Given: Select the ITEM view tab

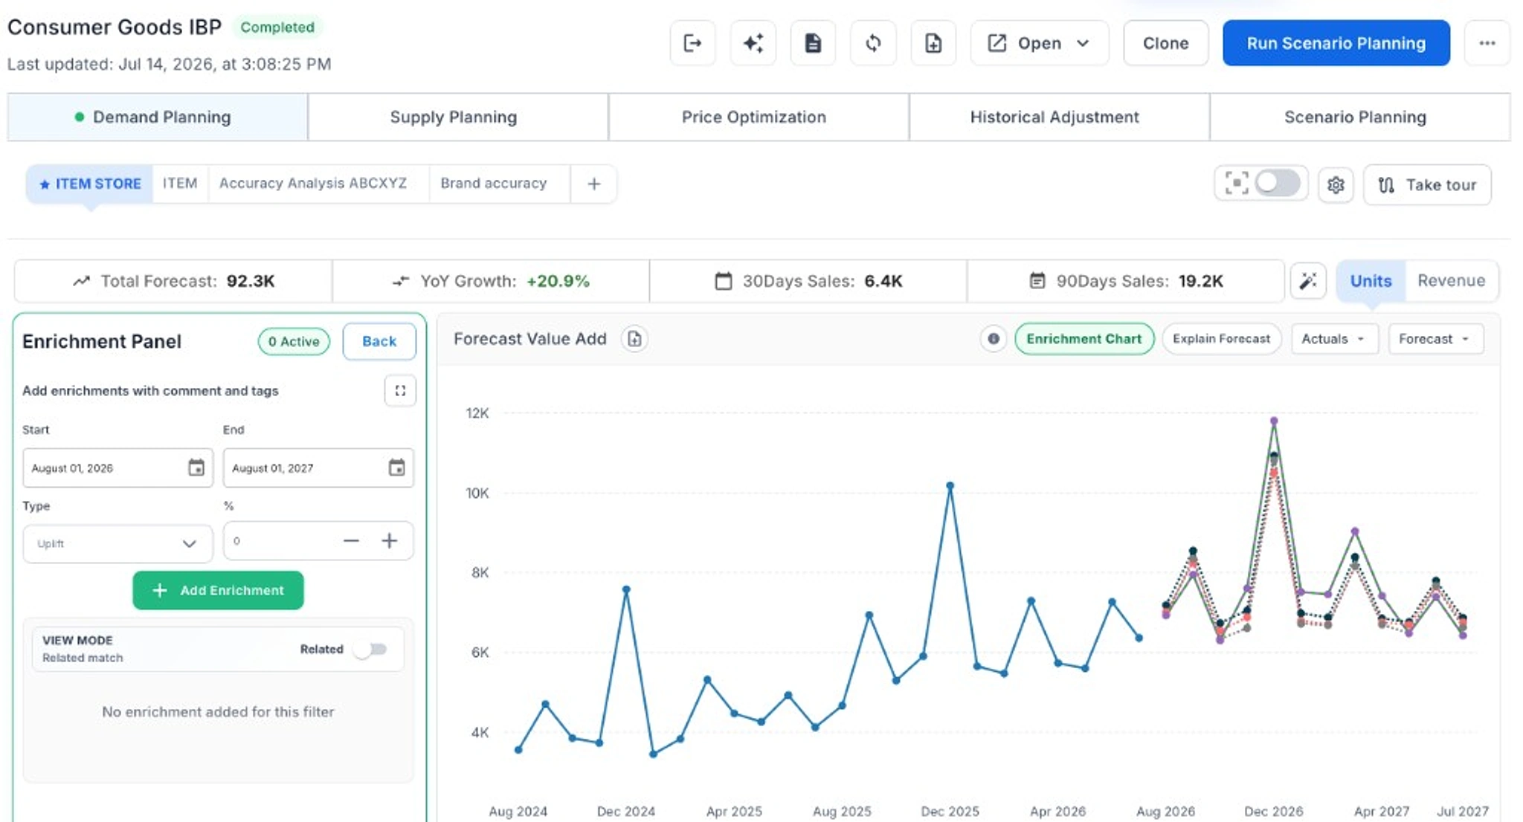Looking at the screenshot, I should [x=180, y=184].
